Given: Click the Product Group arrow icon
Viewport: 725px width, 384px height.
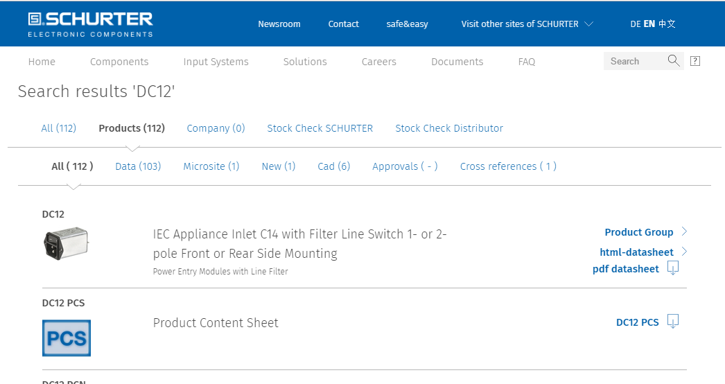Looking at the screenshot, I should (x=684, y=232).
